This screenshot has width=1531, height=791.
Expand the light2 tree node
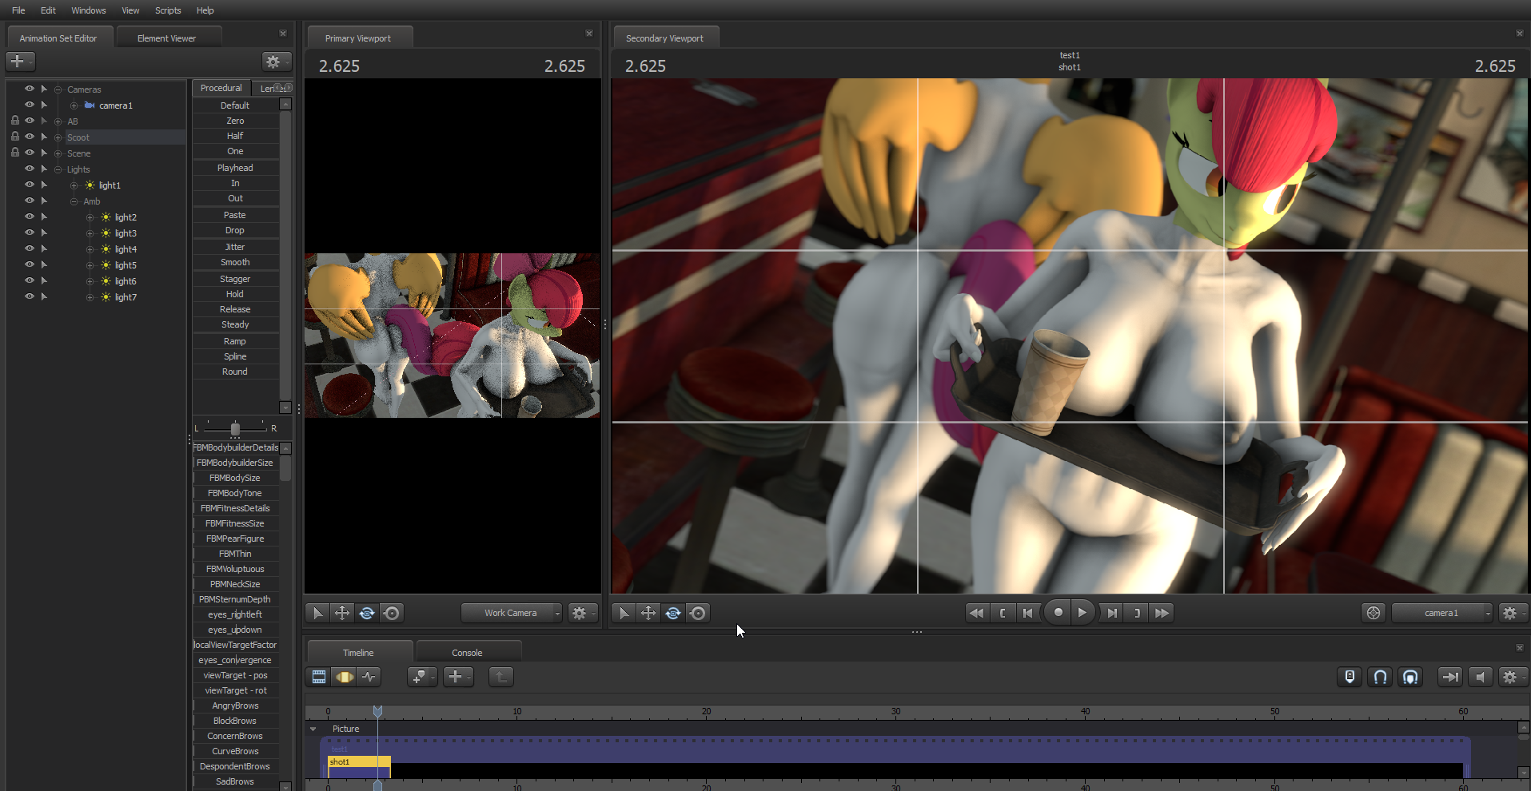click(x=90, y=217)
